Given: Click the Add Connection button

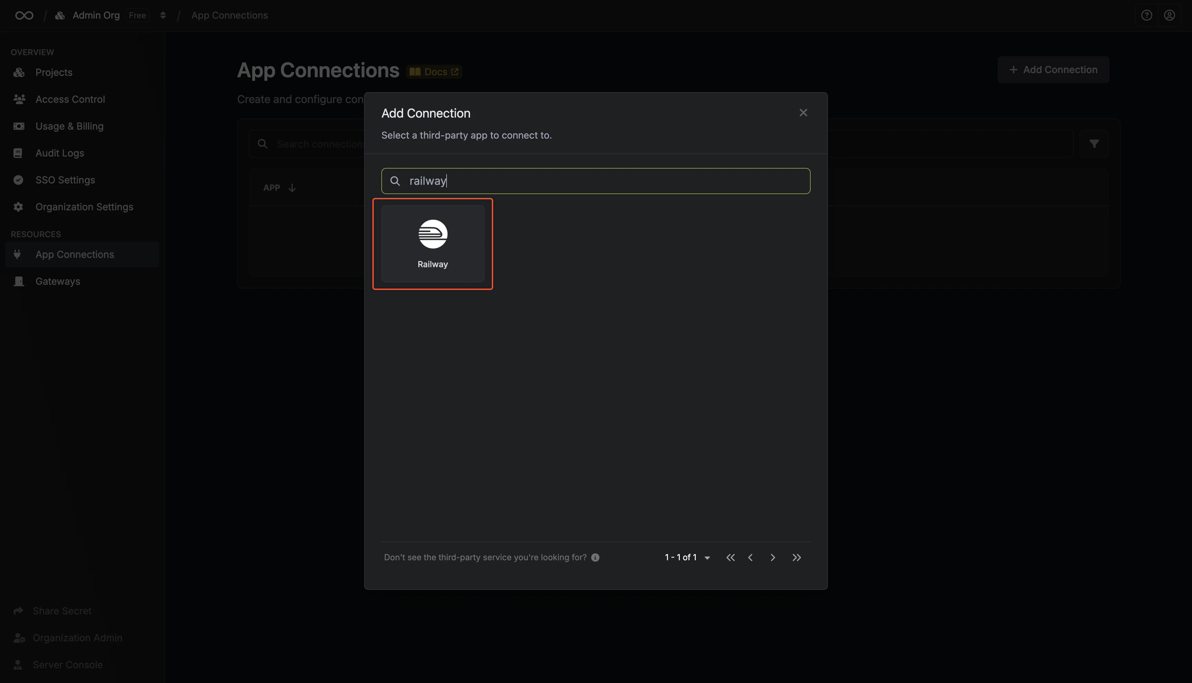Looking at the screenshot, I should coord(1053,69).
